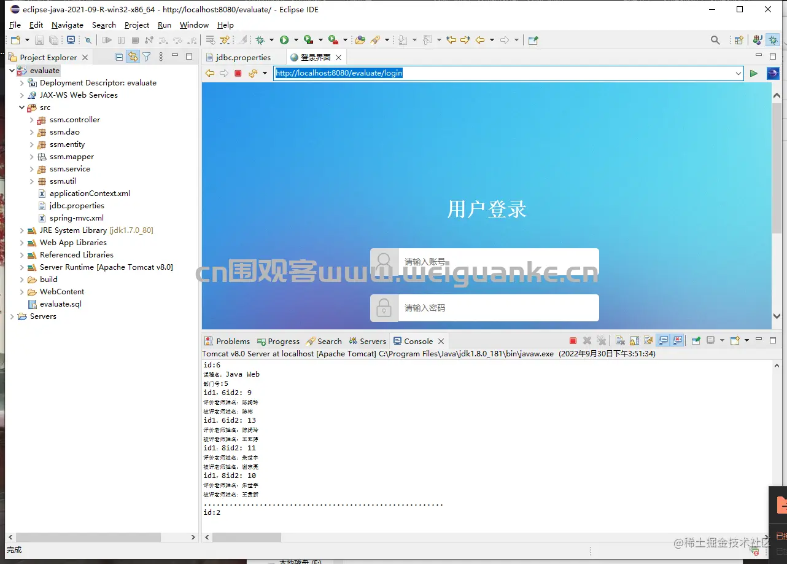Screen dimensions: 787x564
Task: Click the 请输入密码 password input field
Action: (x=498, y=308)
